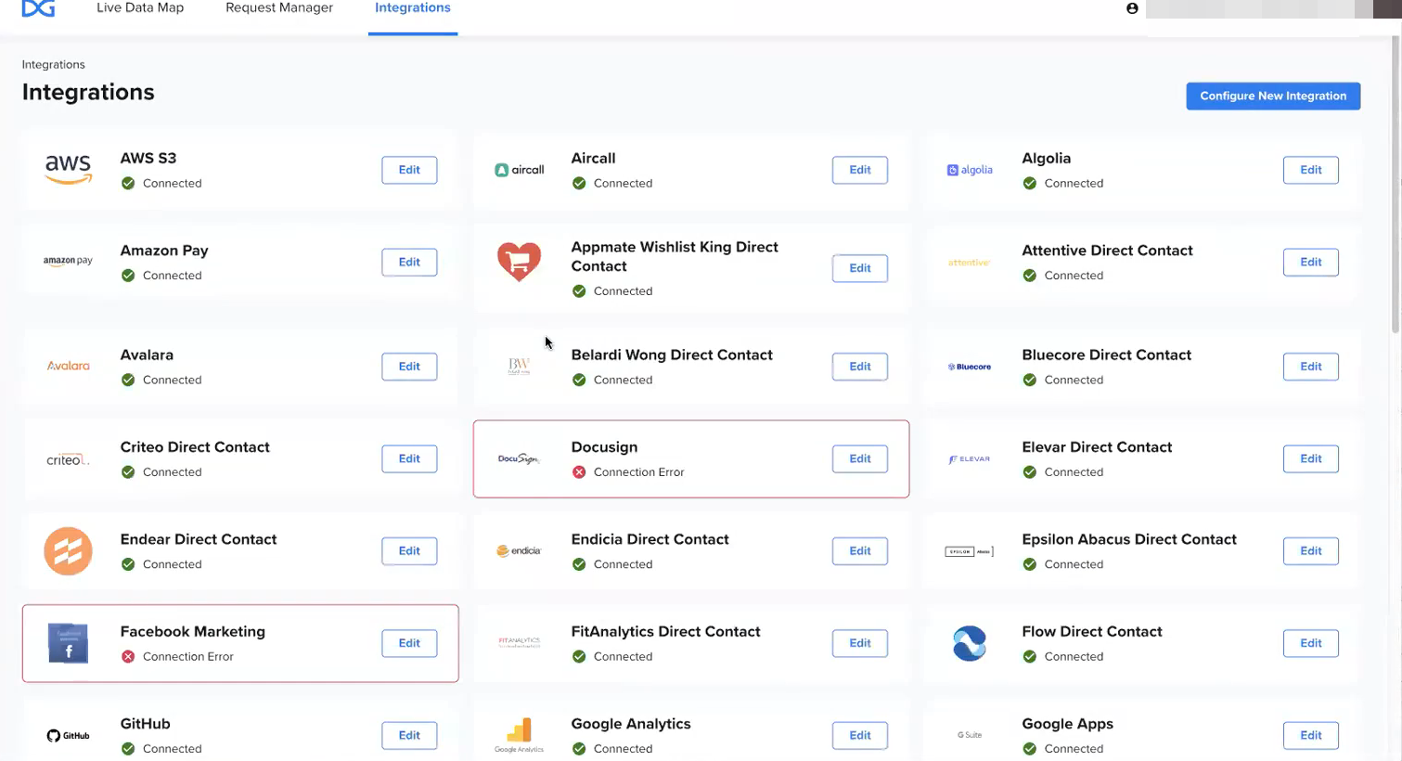
Task: Edit the Avalara integration
Action: tap(409, 367)
